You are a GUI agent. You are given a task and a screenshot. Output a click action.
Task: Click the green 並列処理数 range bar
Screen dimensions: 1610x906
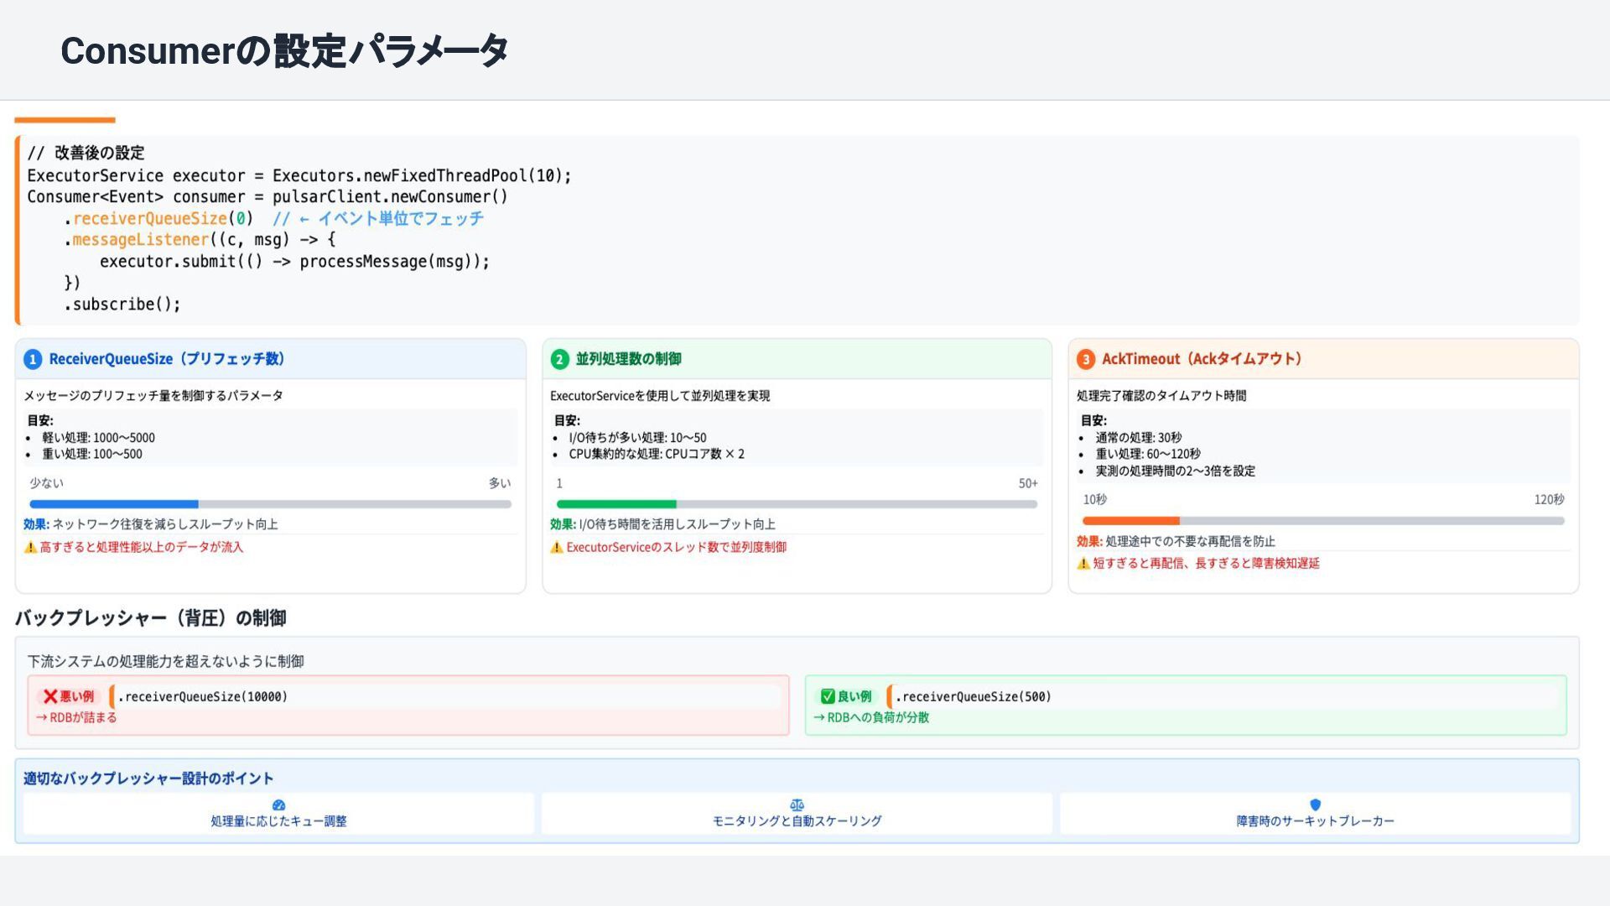pyautogui.click(x=616, y=504)
